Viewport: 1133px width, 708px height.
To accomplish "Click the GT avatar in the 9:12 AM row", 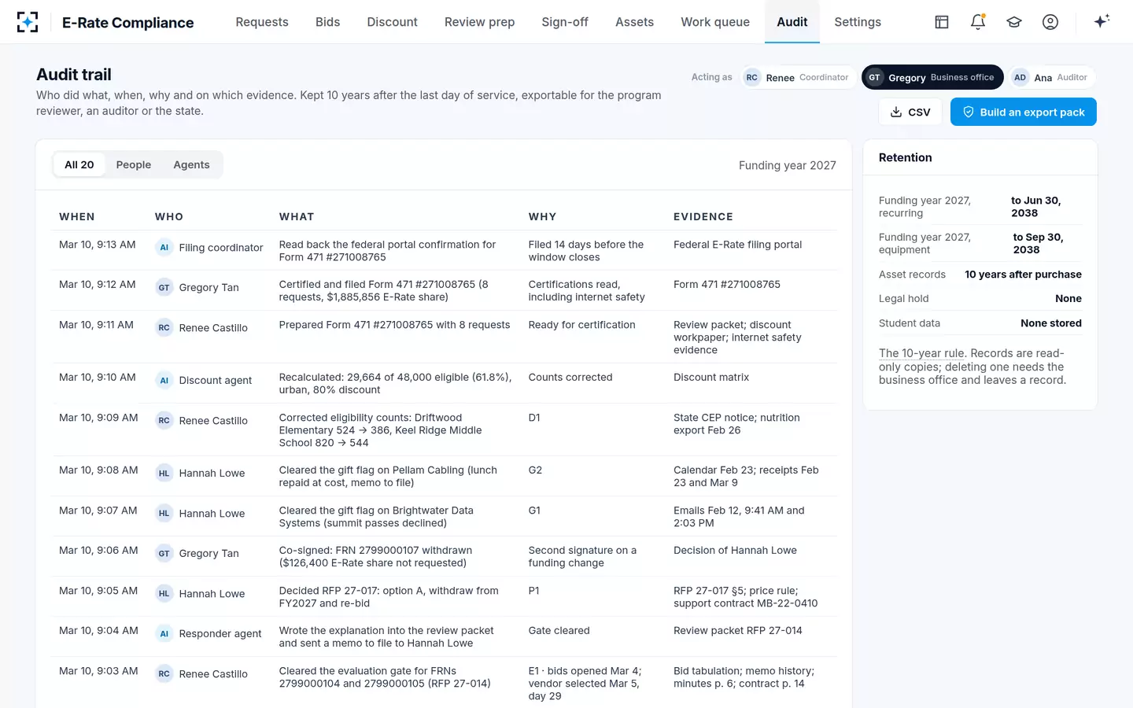I will (164, 287).
